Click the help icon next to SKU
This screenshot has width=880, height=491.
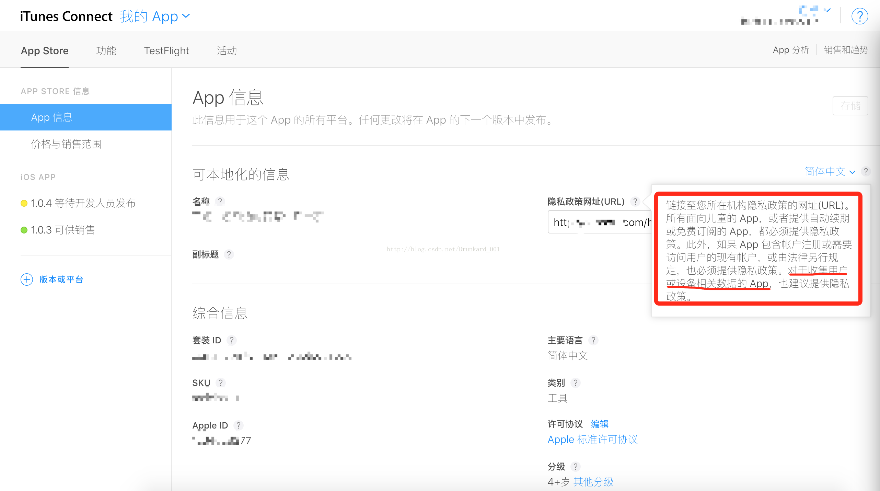[221, 383]
